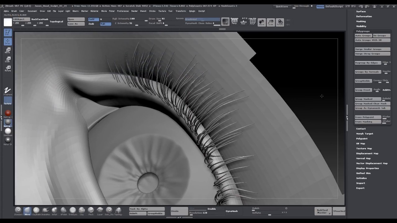Click the Divide button

(x=179, y=211)
